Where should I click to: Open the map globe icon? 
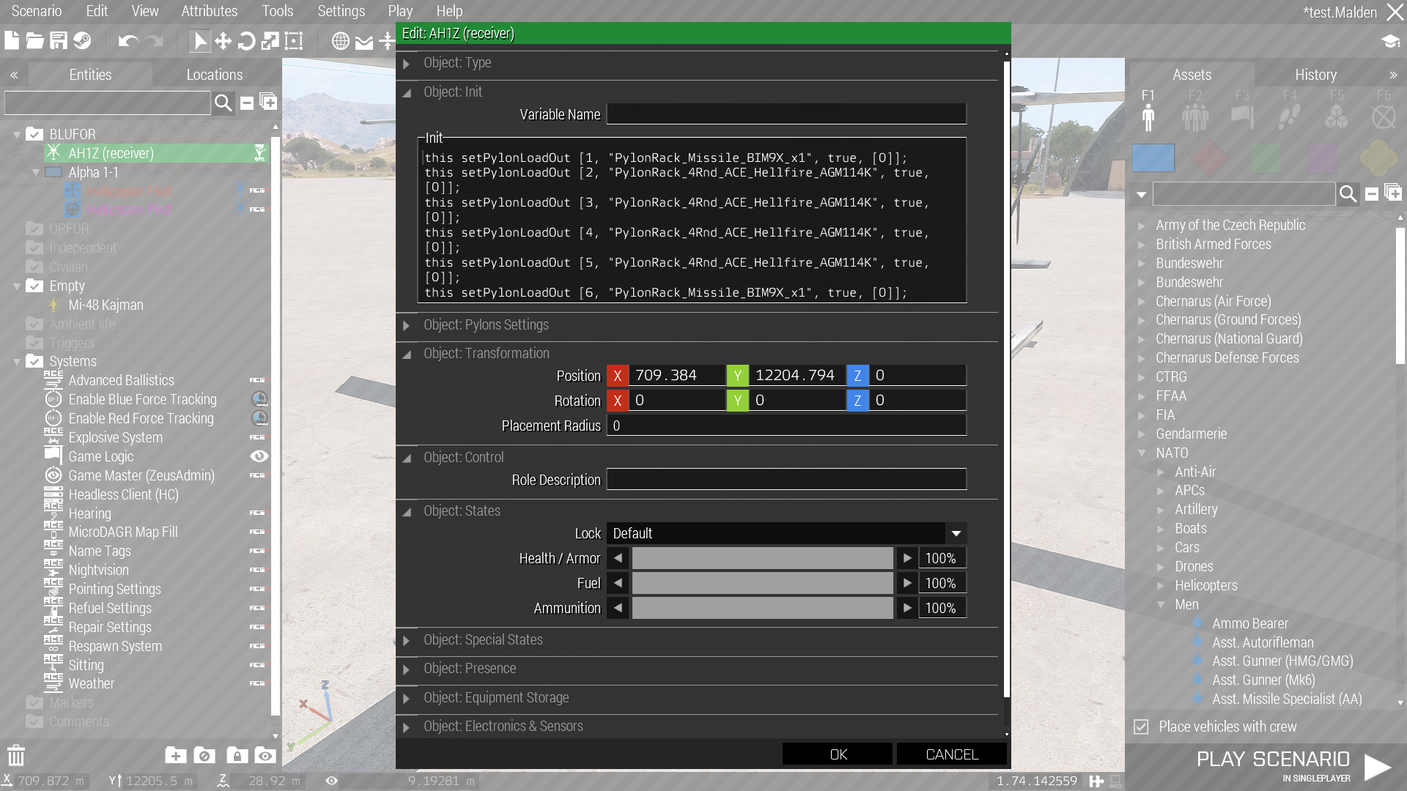click(340, 41)
